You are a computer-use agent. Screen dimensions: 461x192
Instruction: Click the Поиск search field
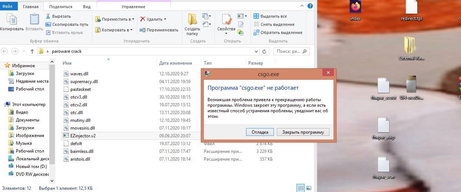291,51
